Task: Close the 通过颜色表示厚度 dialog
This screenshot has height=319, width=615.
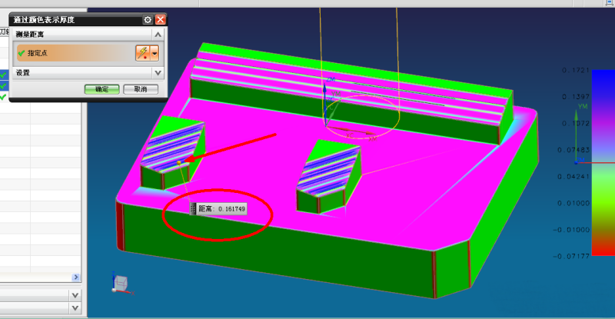Action: pyautogui.click(x=160, y=19)
